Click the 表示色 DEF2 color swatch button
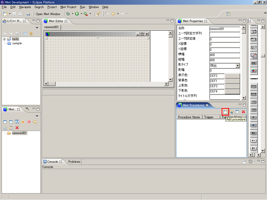The width and height of the screenshot is (267, 200). pyautogui.click(x=232, y=76)
